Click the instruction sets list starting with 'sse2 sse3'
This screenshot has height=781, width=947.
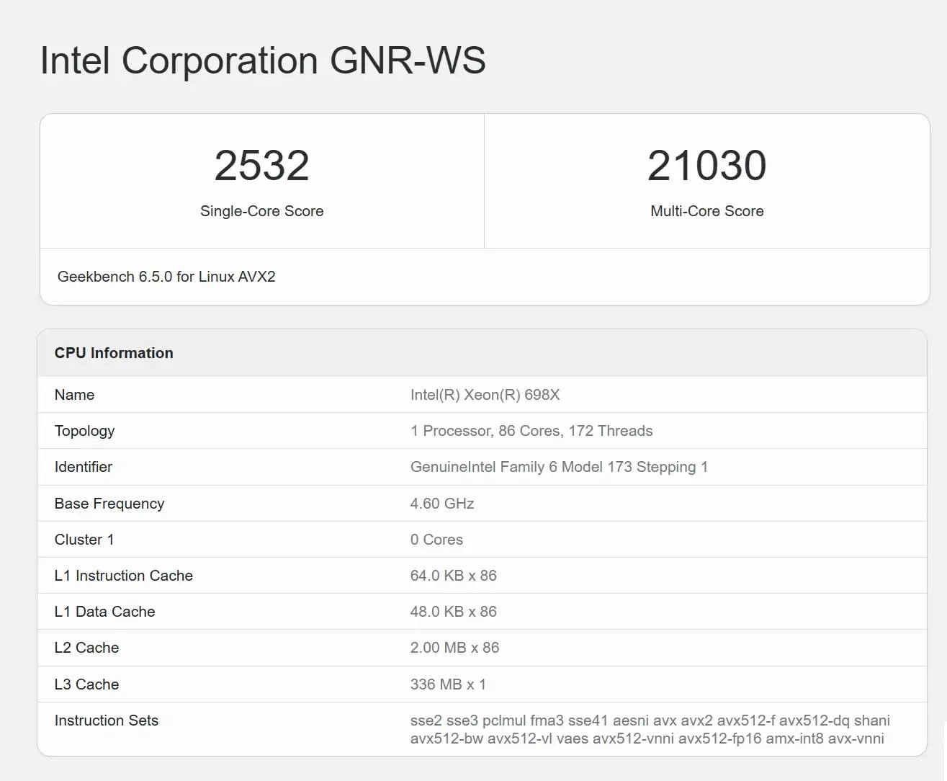pos(650,729)
